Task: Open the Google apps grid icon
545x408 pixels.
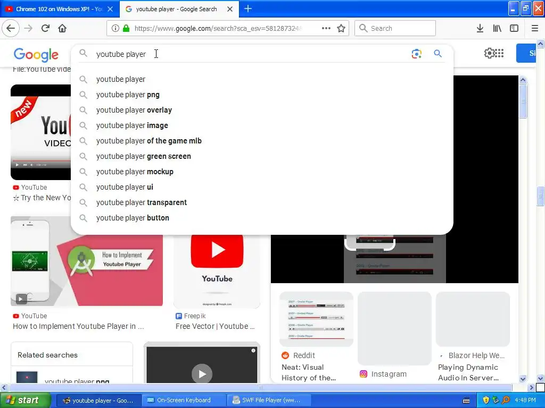Action: tap(499, 53)
